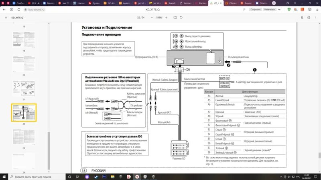Expand the dropdown arrow next to Напечатать

pos(279,10)
